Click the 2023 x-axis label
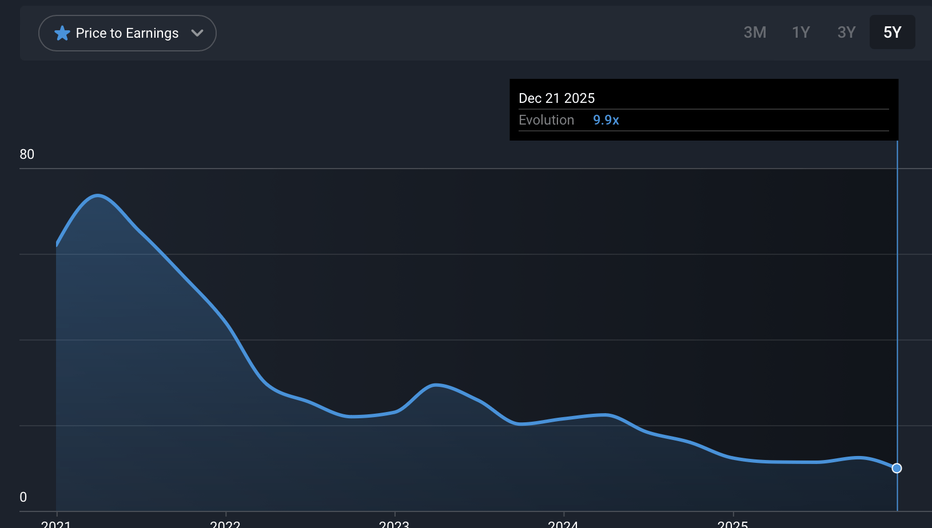Viewport: 932px width, 528px height. (394, 524)
